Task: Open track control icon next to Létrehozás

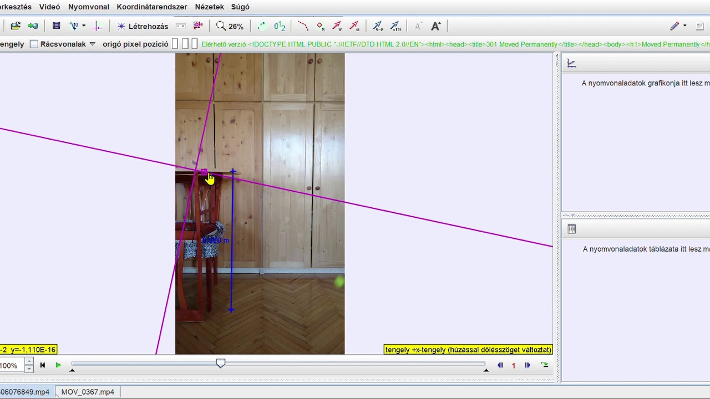Action: 180,26
